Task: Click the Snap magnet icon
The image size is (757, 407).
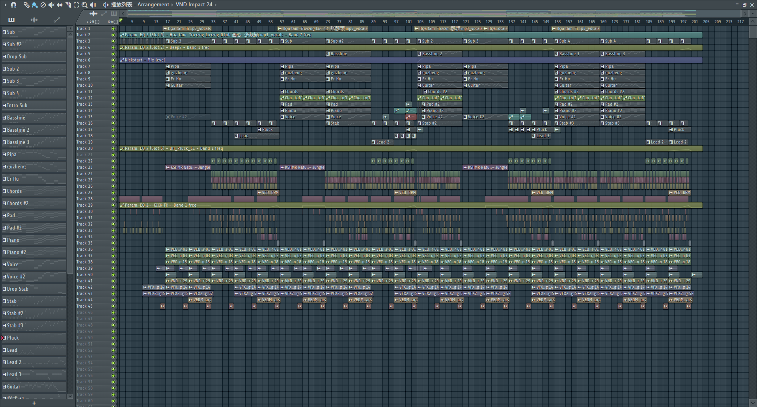Action: 14,5
